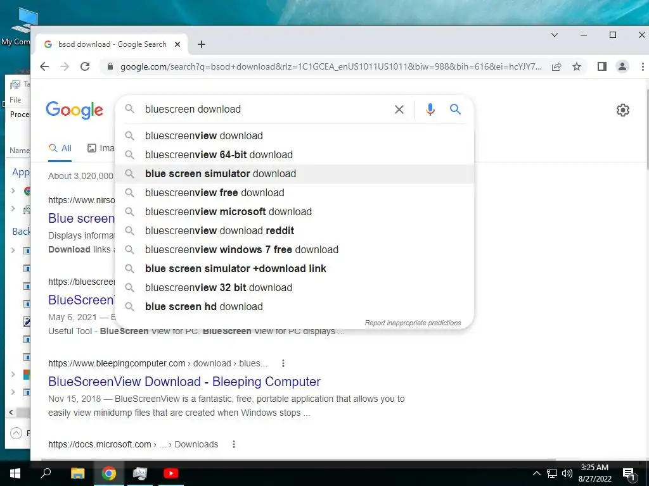649x486 pixels.
Task: Reload the page with the refresh icon
Action: (x=85, y=66)
